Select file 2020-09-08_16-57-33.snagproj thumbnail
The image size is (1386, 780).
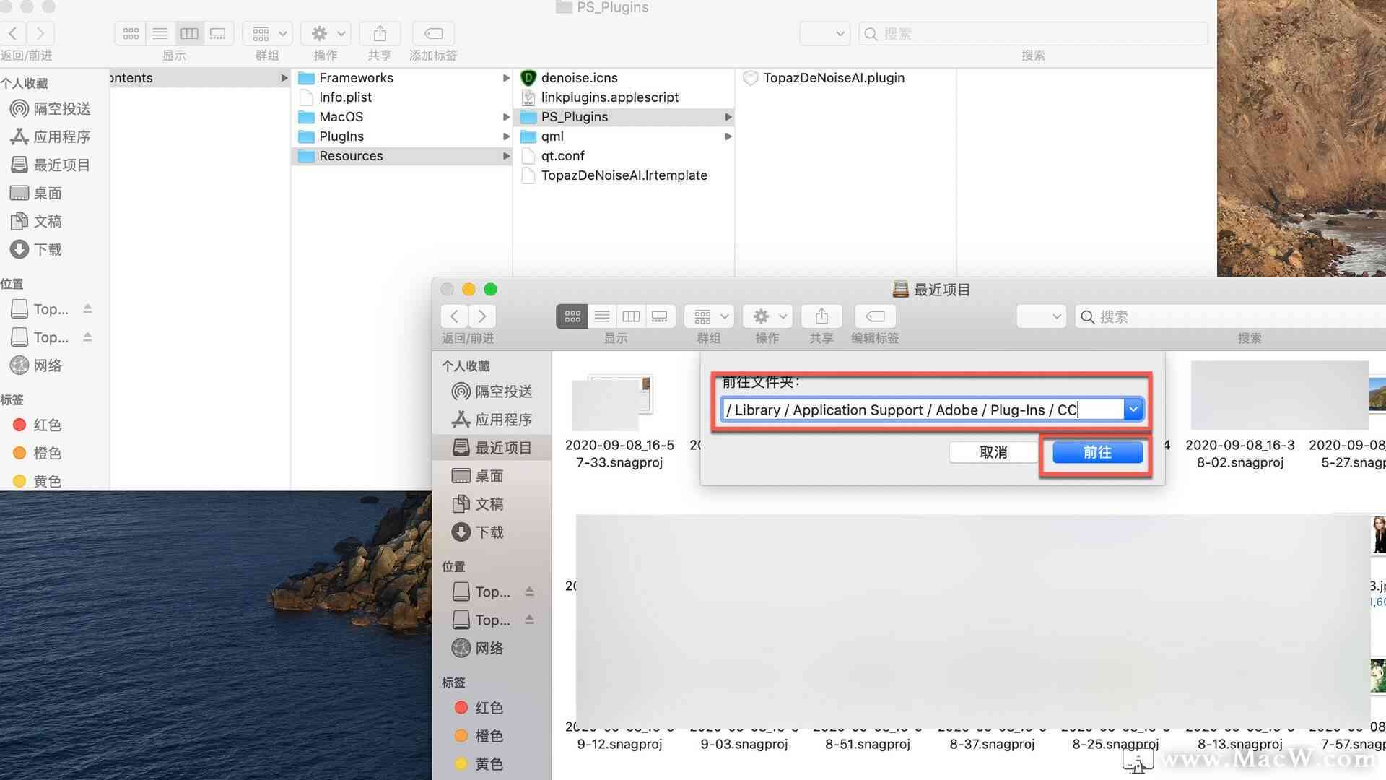[612, 403]
